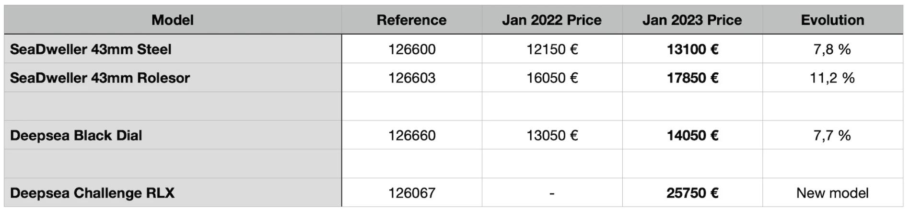Click the Jan 2022 Price header

pos(551,20)
